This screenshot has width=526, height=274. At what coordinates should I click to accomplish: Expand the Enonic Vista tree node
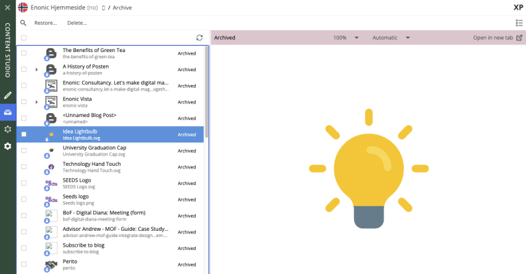click(x=36, y=102)
